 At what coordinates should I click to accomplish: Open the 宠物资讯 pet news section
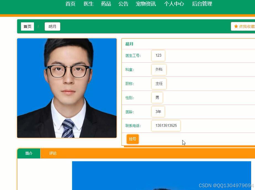point(146,4)
